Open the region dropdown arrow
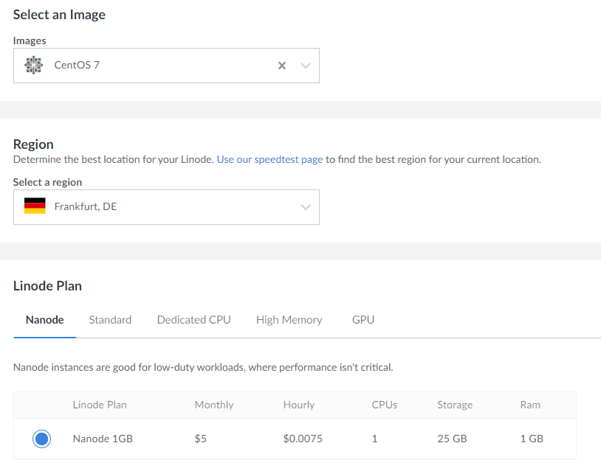Viewport: 601px width, 471px height. click(x=306, y=207)
